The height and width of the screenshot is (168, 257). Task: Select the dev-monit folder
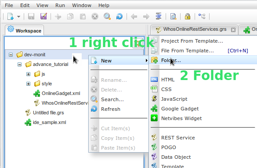coord(31,55)
